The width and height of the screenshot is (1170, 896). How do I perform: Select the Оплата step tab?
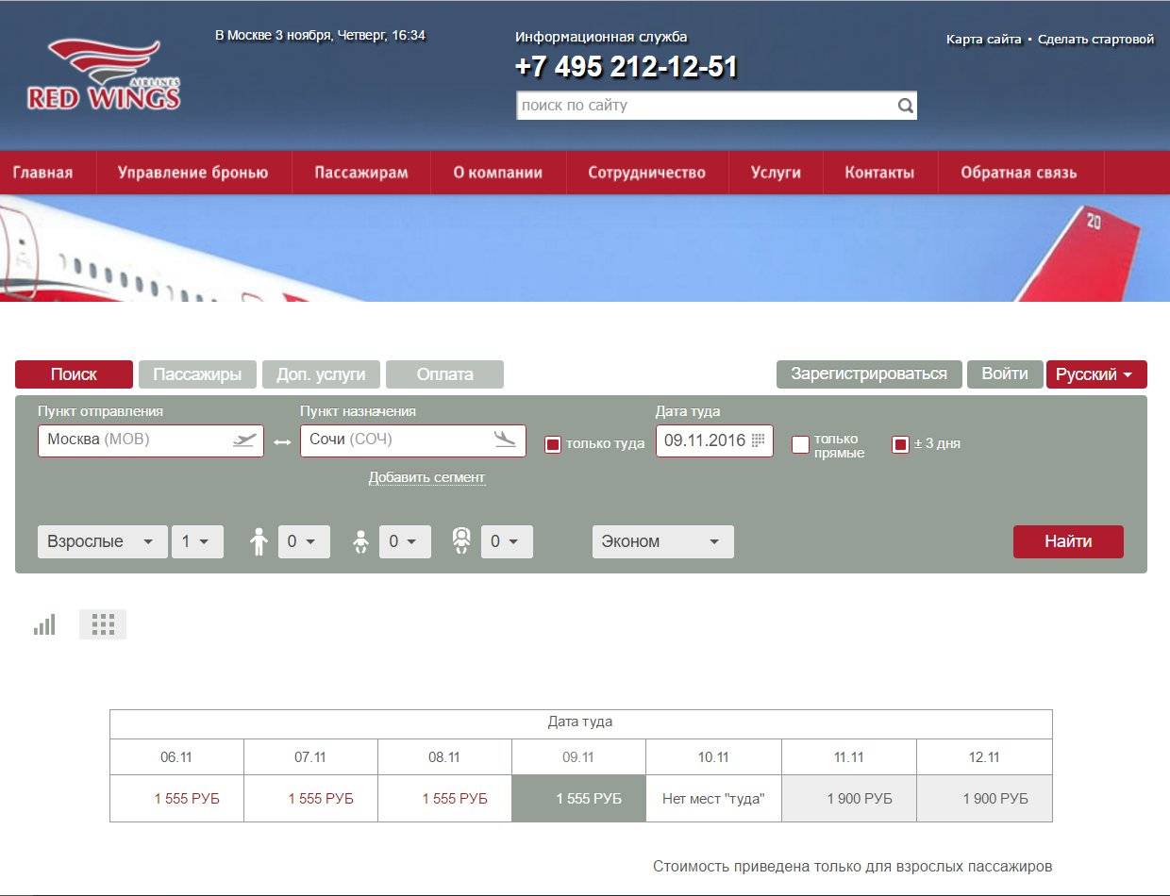tap(444, 374)
